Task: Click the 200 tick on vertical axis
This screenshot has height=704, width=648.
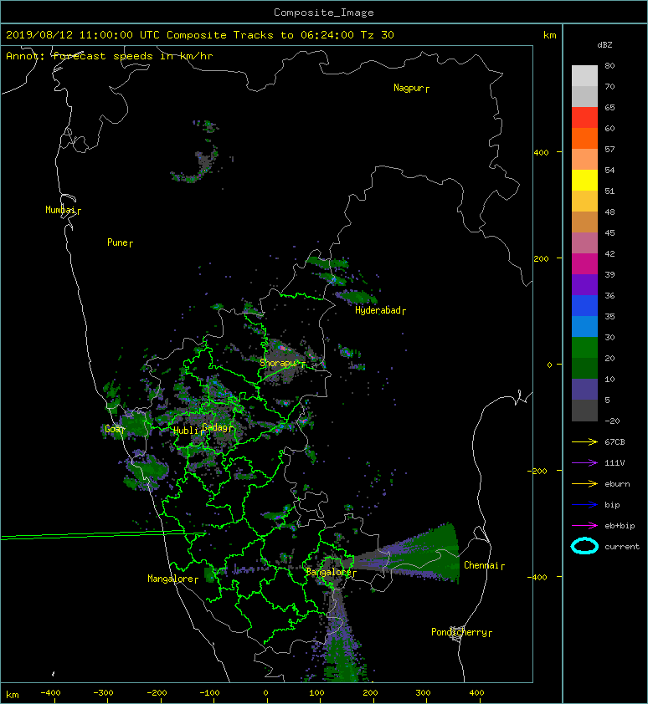Action: click(542, 258)
